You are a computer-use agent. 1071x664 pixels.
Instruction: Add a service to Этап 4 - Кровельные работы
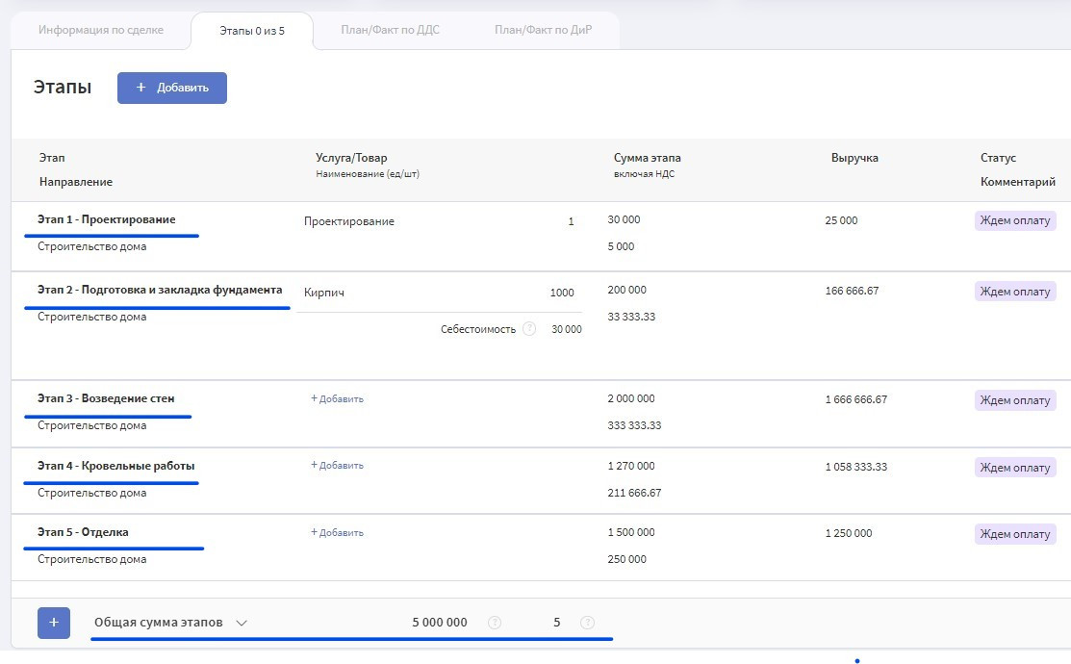(337, 466)
